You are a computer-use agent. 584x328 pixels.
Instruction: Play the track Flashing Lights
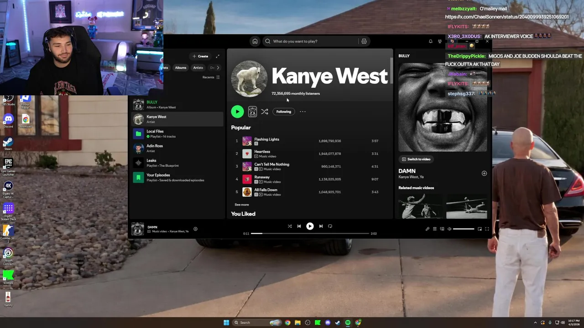310,141
